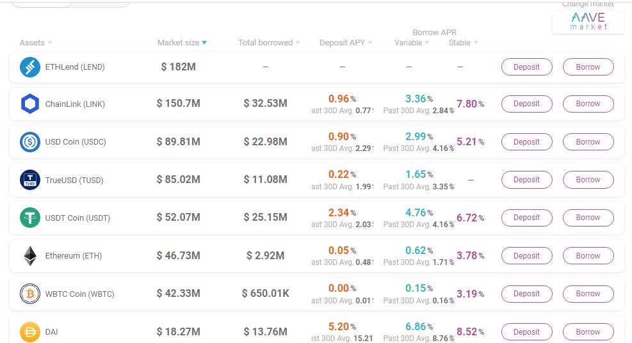Click Deposit for Ethereum (ETH)
Image resolution: width=632 pixels, height=343 pixels.
pos(527,255)
